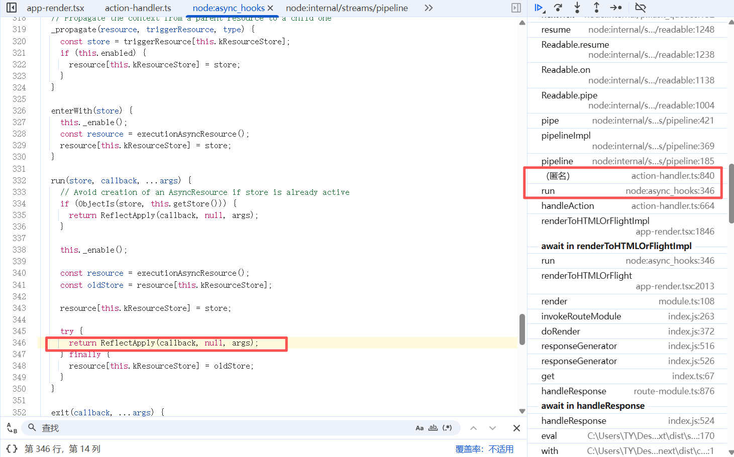Select handleAction frame in call stack
This screenshot has width=734, height=457.
pyautogui.click(x=567, y=206)
